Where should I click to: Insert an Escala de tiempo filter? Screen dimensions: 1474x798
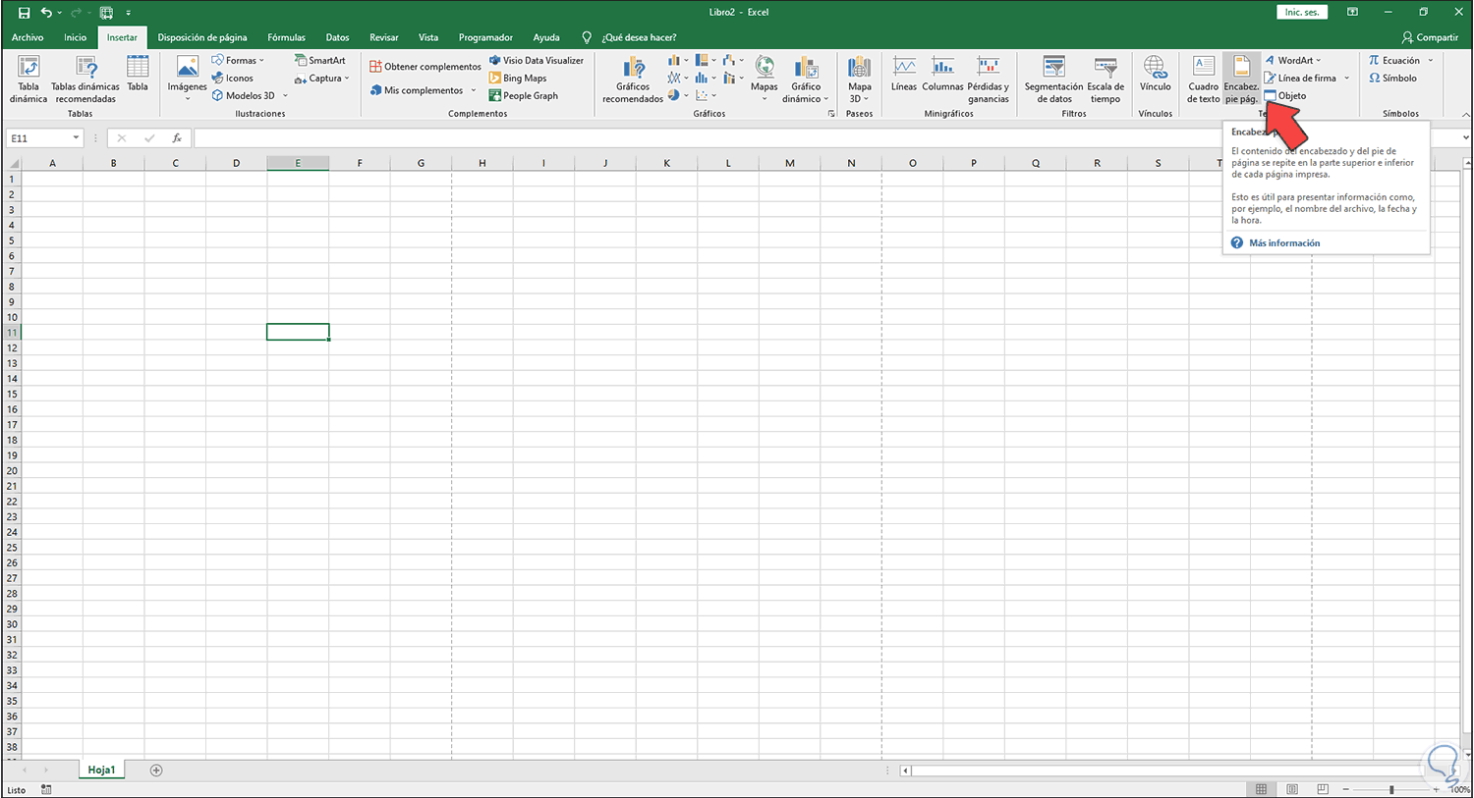click(x=1105, y=80)
